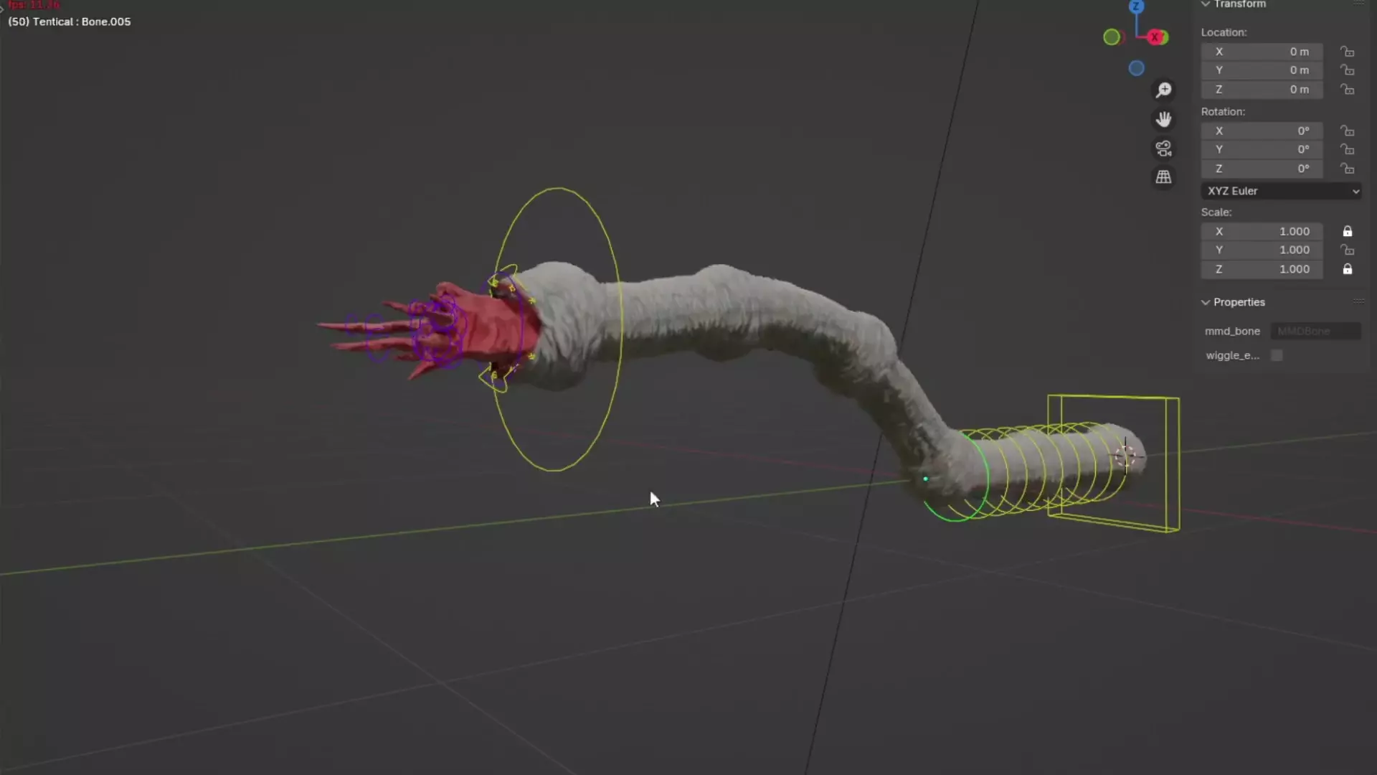This screenshot has height=775, width=1377.
Task: Unlock the Scale X lock icon
Action: tap(1348, 231)
